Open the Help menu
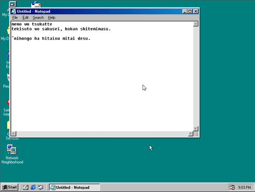Image resolution: width=255 pixels, height=192 pixels. tap(51, 18)
